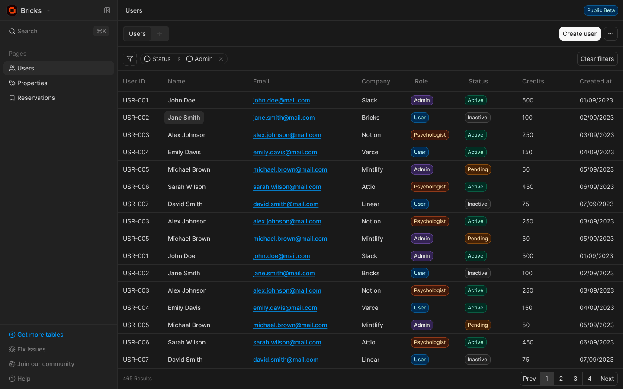
Task: Open the john.doe@mail.com email link in the first row
Action: pos(281,100)
